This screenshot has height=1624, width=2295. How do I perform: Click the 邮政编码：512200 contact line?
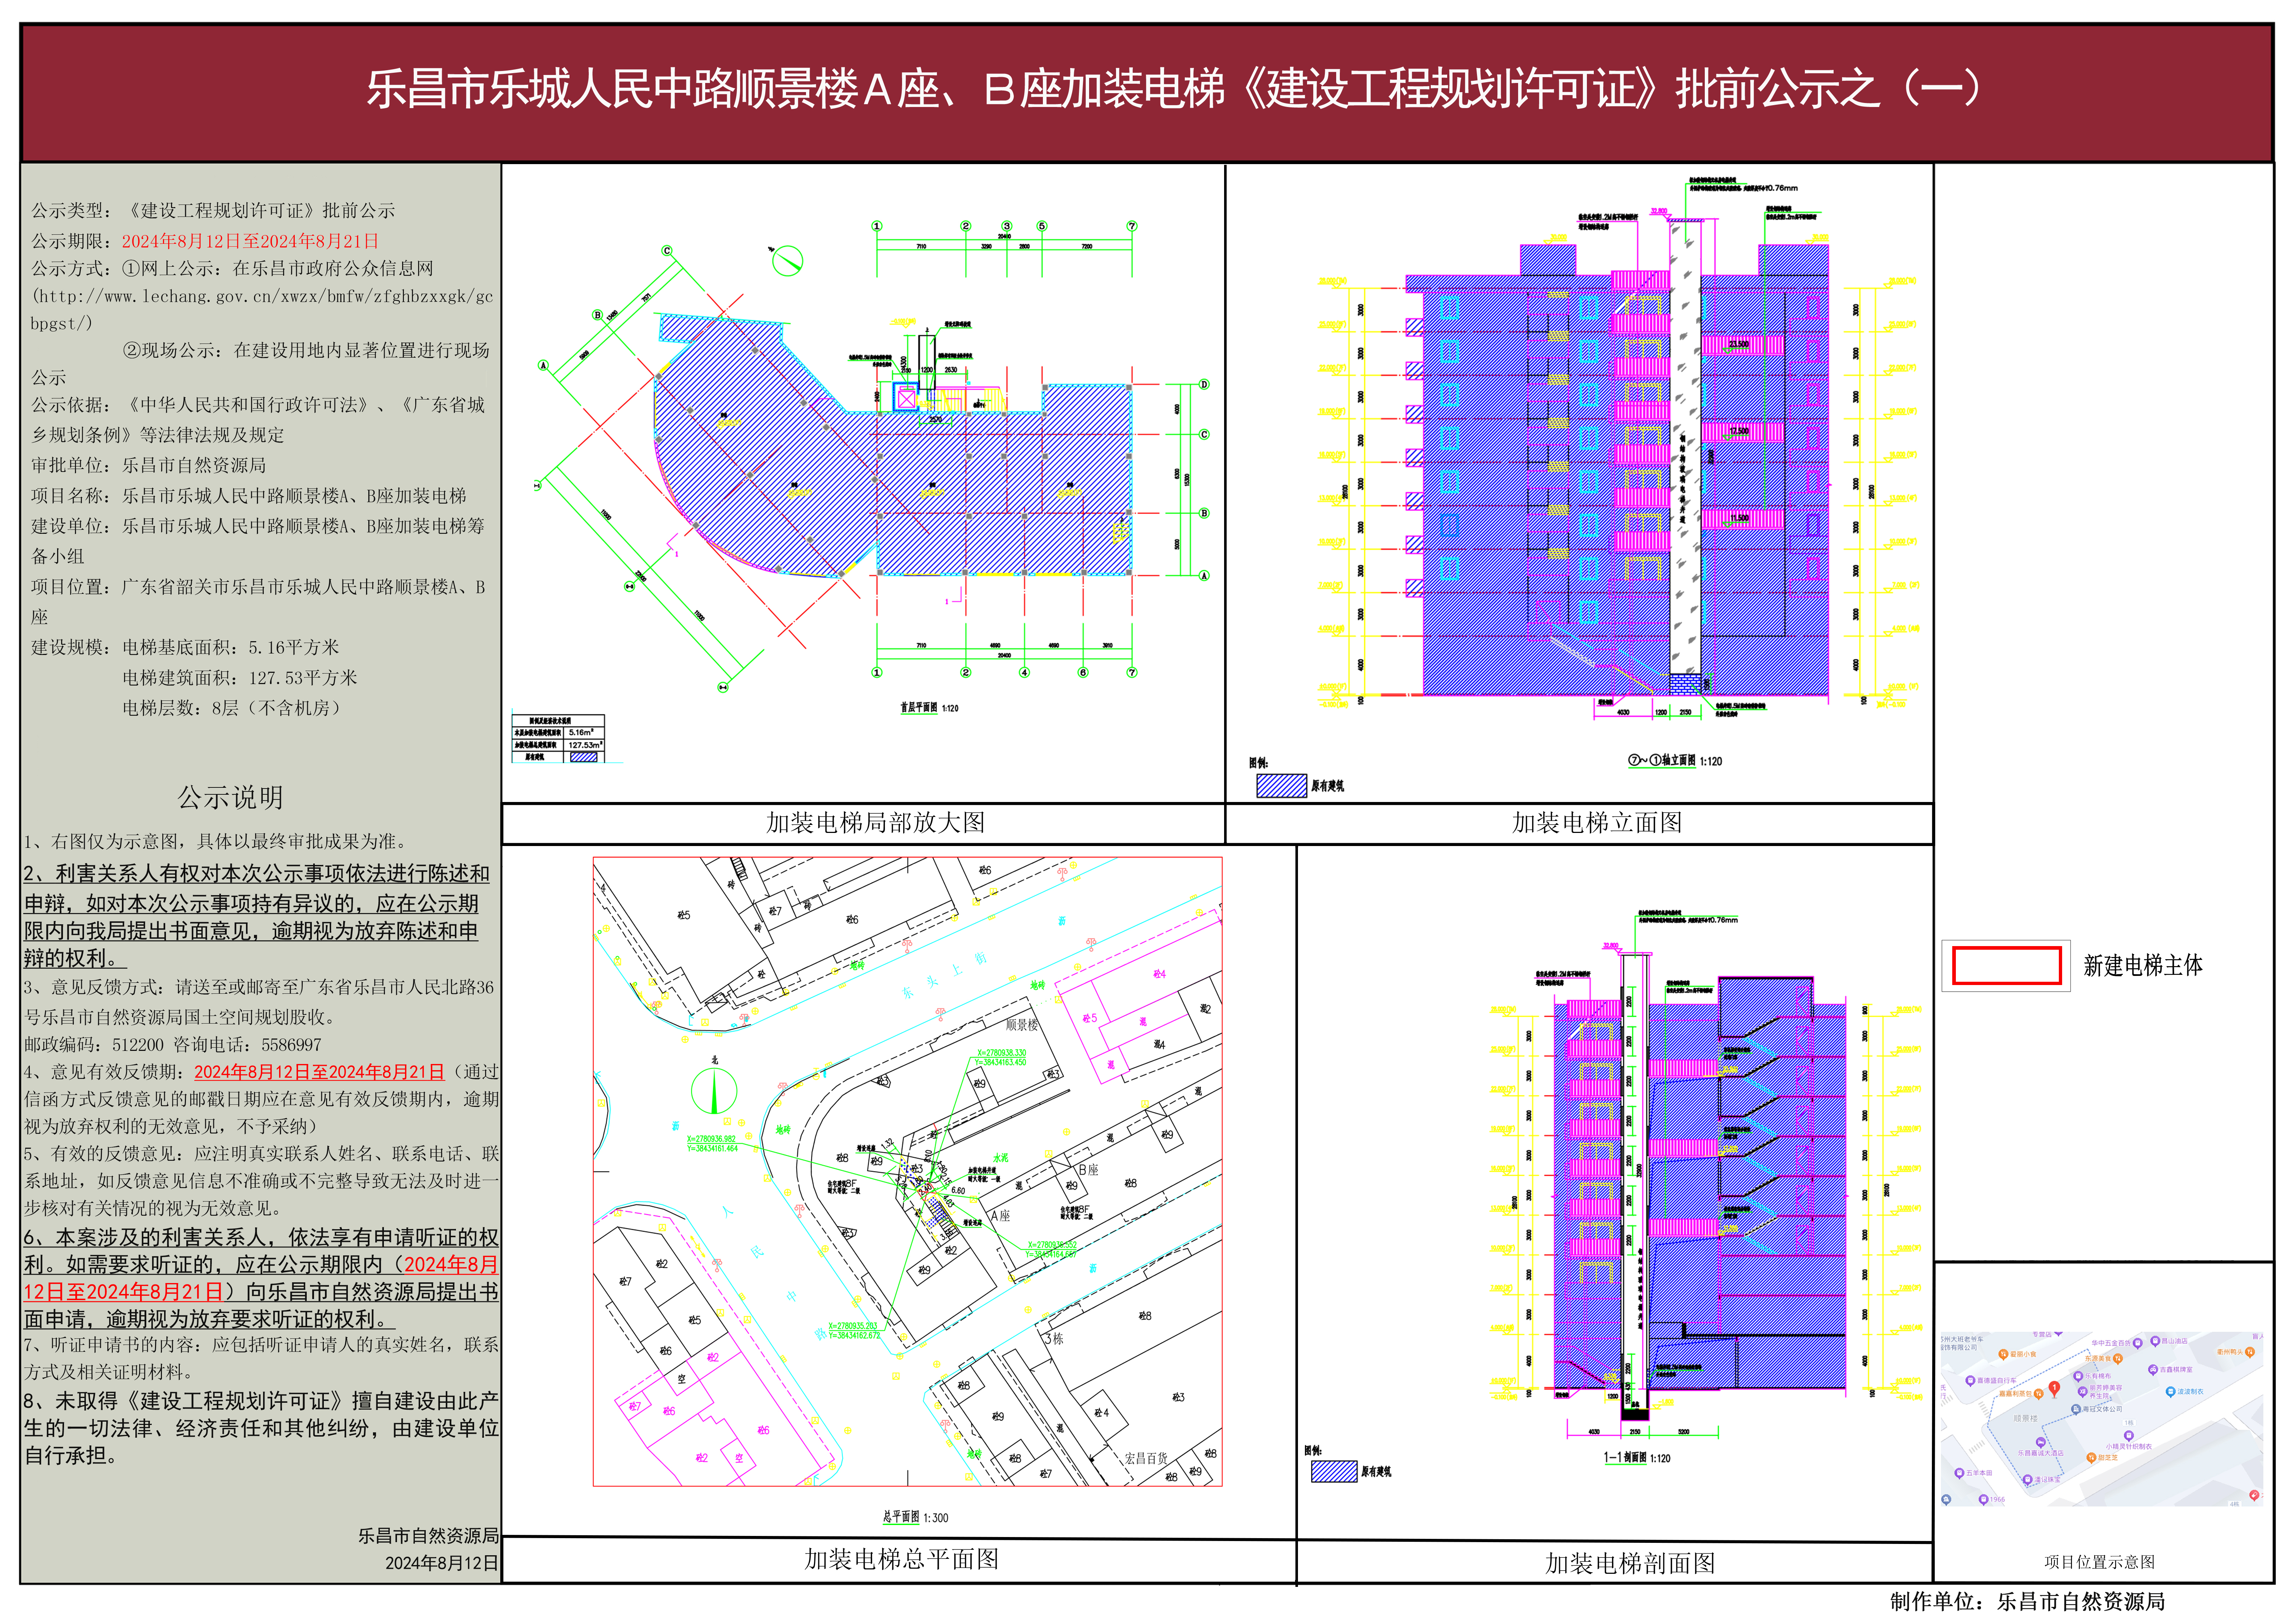(x=173, y=1045)
